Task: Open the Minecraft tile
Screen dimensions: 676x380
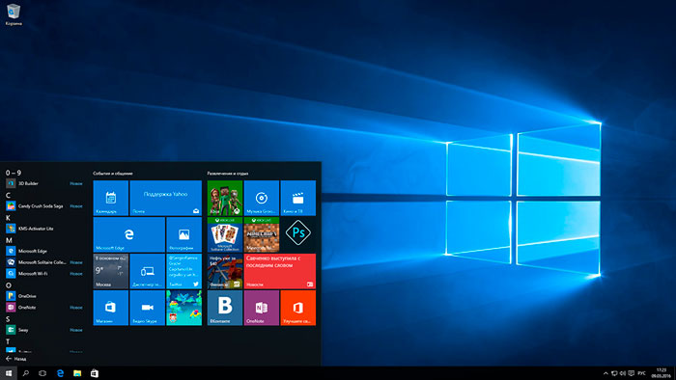Action: [262, 234]
